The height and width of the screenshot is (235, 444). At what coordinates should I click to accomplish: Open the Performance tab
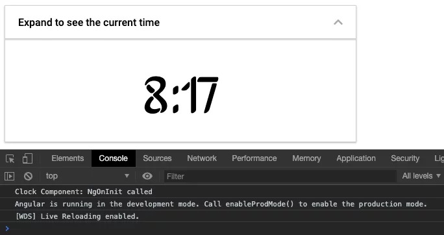[x=254, y=158]
